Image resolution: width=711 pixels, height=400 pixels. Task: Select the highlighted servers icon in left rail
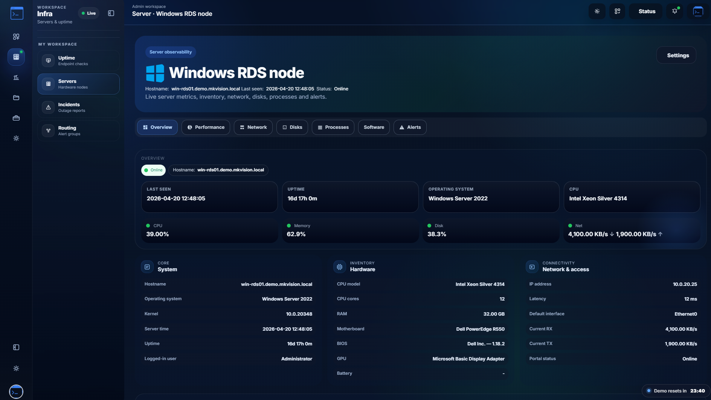[x=16, y=57]
